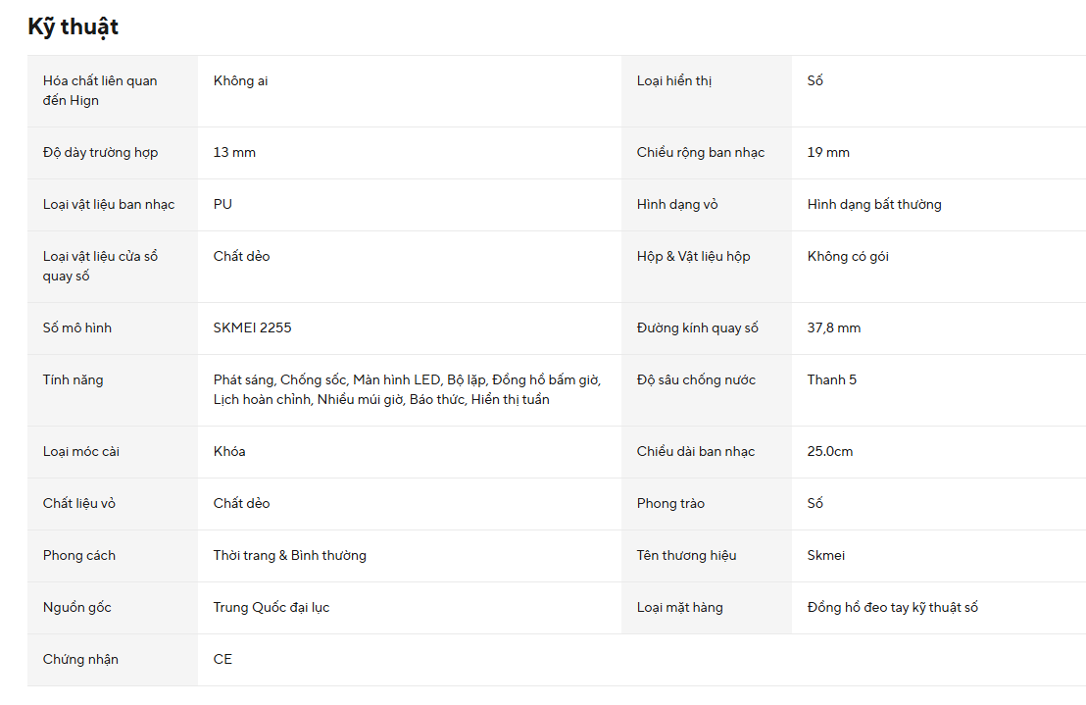Click the "Độ sâu chống nước" label
Viewport: 1086px width, 705px height.
pos(696,379)
